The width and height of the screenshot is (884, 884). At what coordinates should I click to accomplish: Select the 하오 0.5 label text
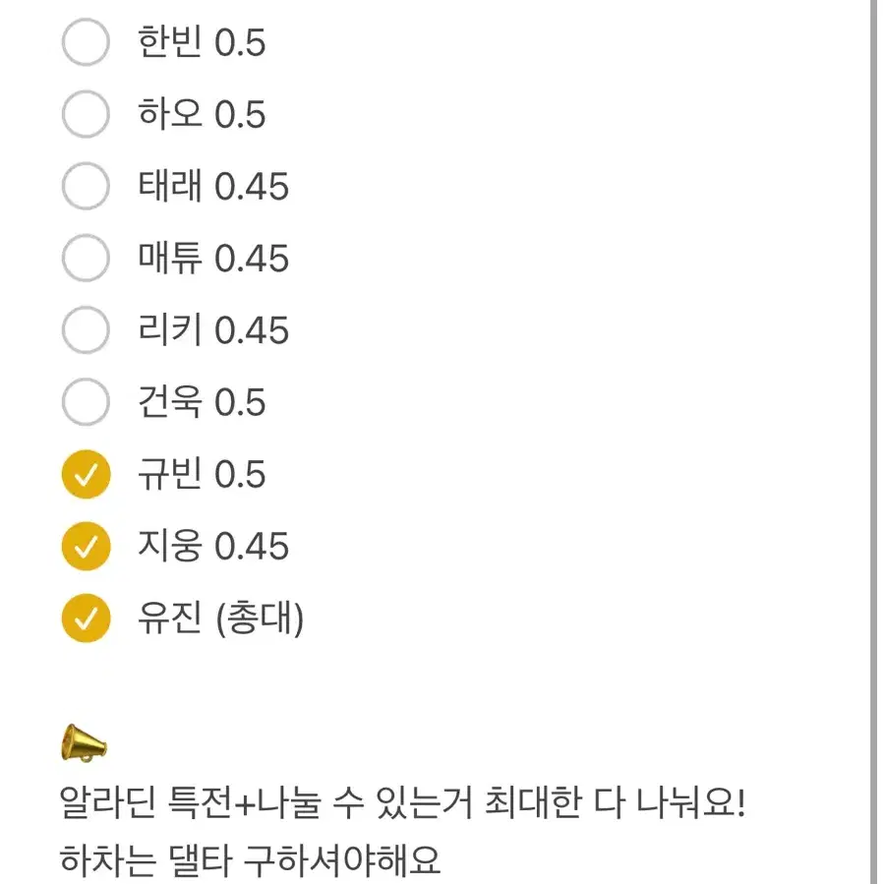[199, 114]
